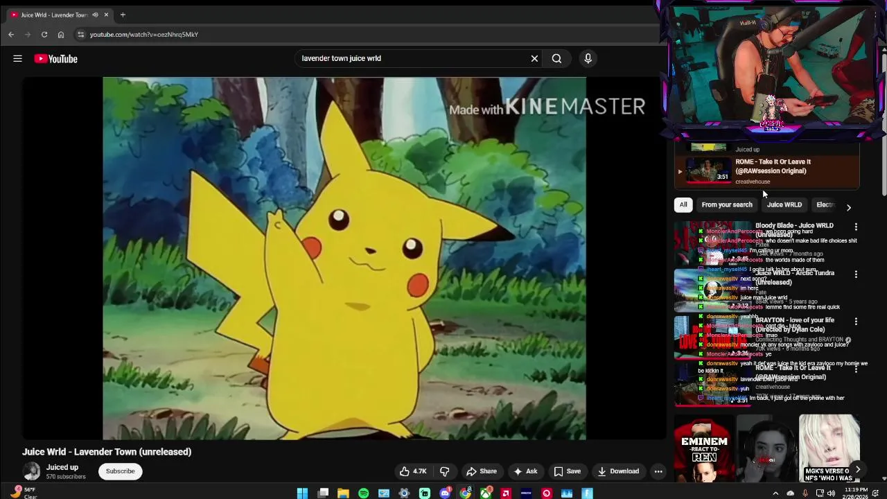Open taskbar clock and date

(854, 493)
